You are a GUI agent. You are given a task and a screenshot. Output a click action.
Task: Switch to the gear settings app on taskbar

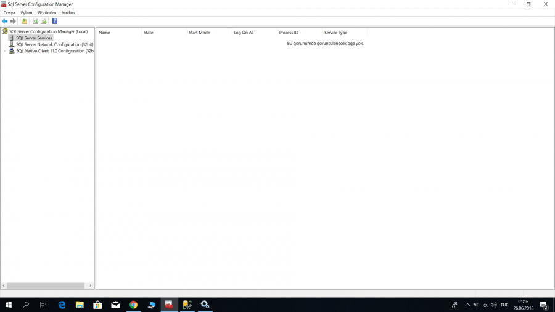click(x=205, y=305)
